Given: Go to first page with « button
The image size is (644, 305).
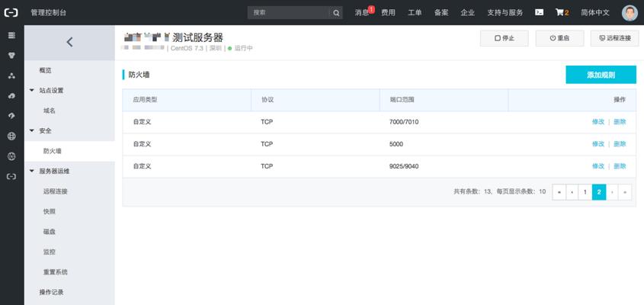Looking at the screenshot, I should 559,192.
